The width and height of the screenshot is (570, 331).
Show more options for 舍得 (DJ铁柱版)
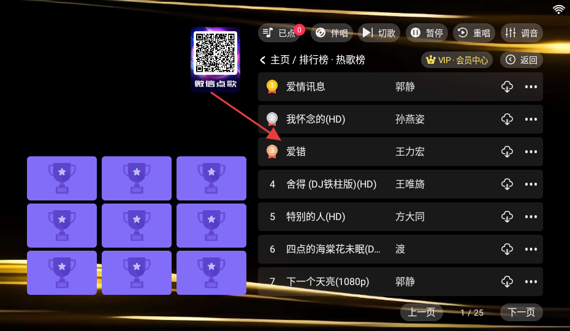click(531, 184)
